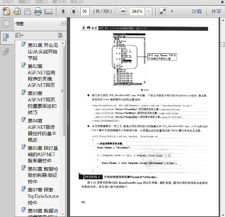Click the figure 2-11 screenshot in the page
This screenshot has height=217, width=225.
click(129, 59)
